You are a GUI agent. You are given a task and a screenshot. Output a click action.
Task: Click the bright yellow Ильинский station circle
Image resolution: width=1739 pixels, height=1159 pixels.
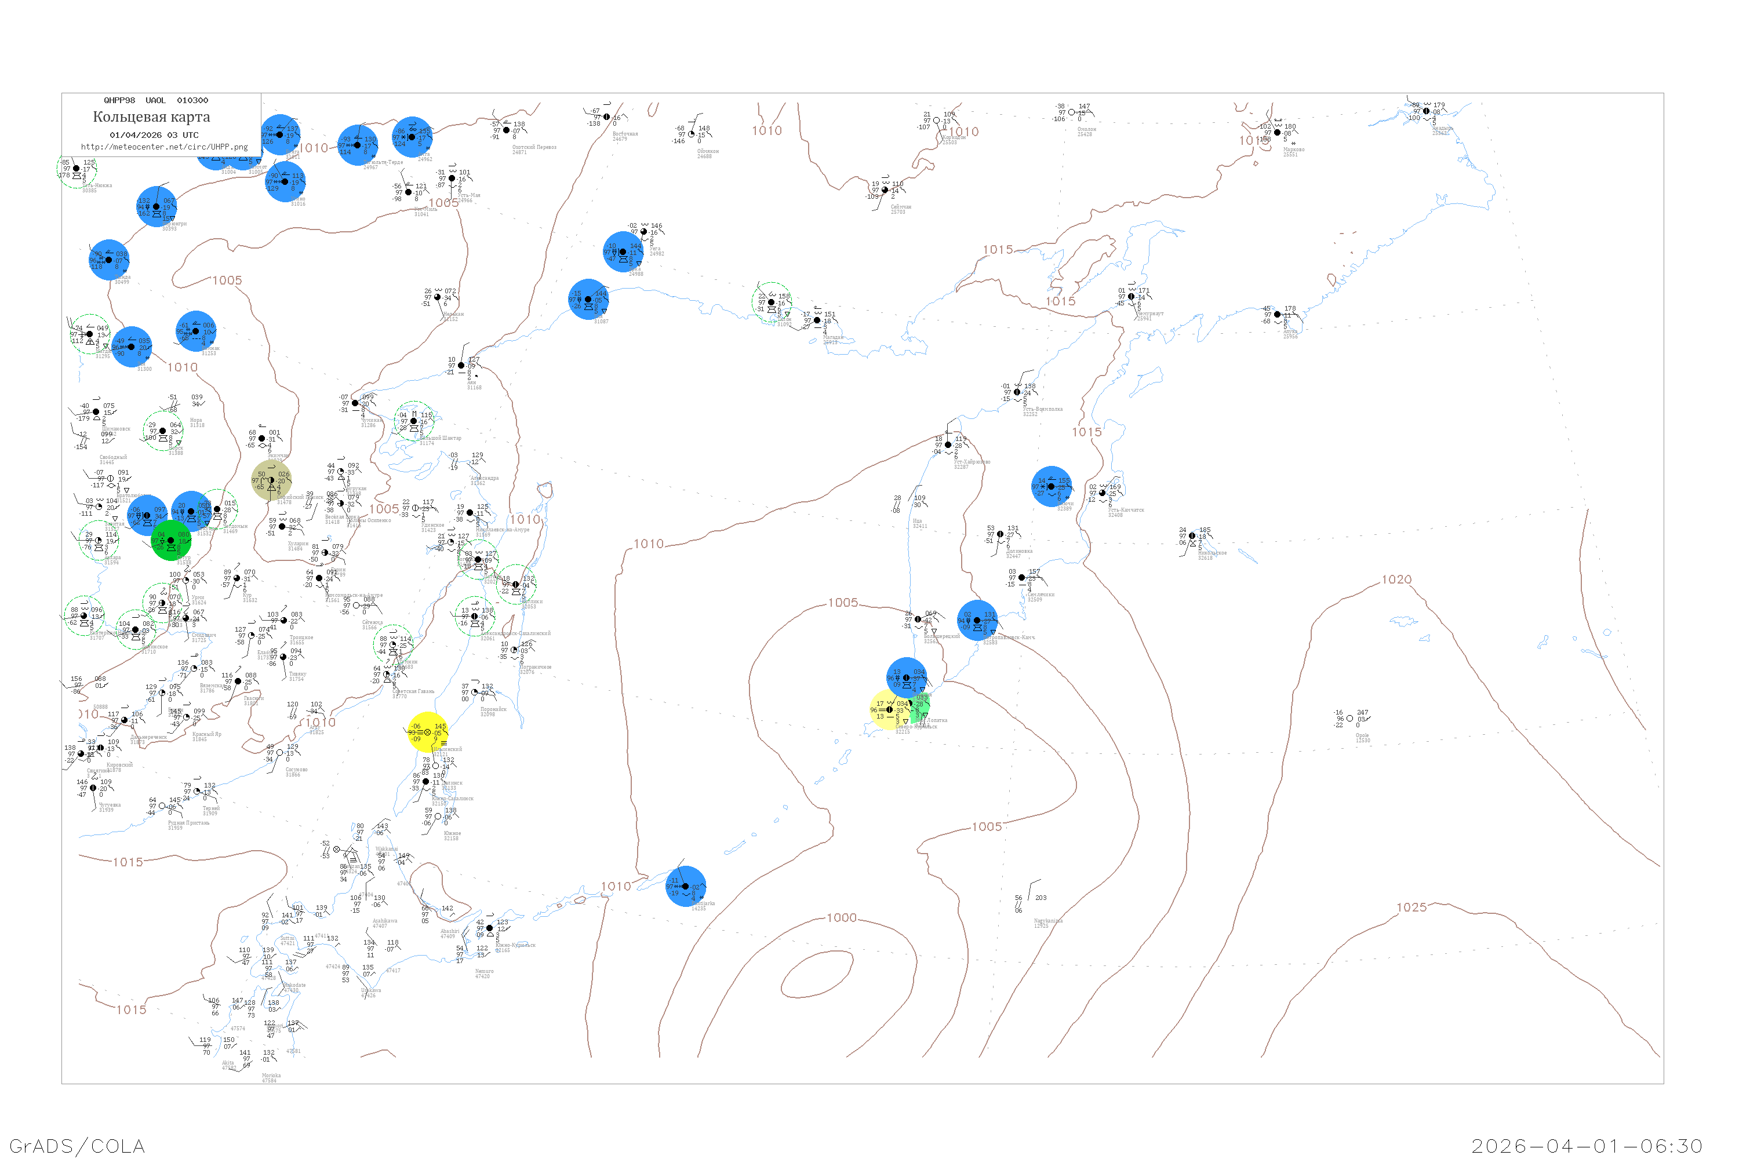click(427, 732)
